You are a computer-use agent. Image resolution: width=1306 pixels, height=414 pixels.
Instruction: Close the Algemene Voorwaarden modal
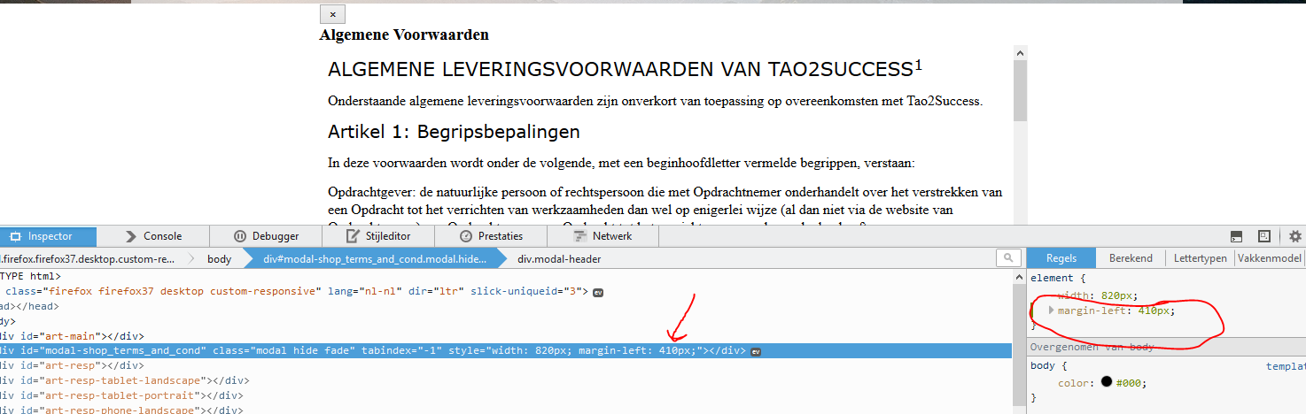pos(332,14)
